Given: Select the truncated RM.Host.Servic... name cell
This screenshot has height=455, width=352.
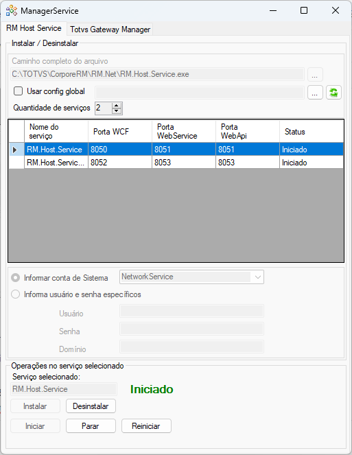Looking at the screenshot, I should (x=56, y=163).
